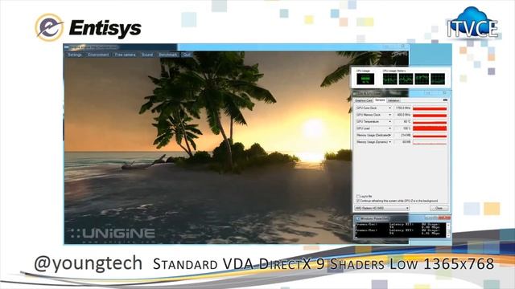The image size is (515, 289).
Task: Open the Memory Usage (Dedicated) dropdown
Action: pos(389,135)
